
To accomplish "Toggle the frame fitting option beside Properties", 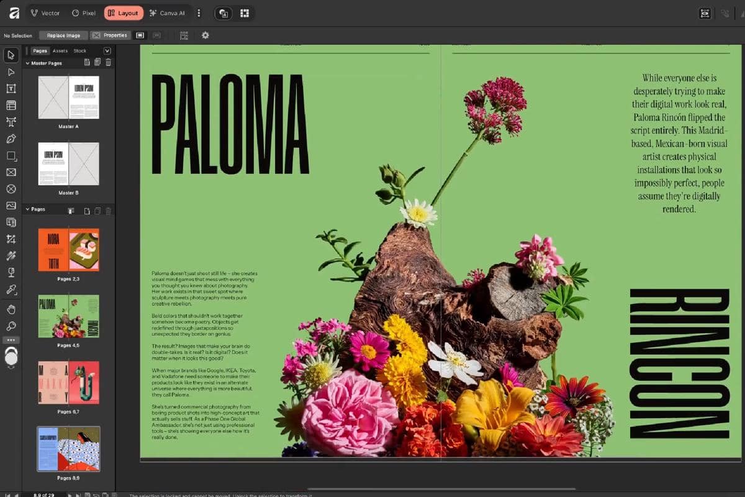I will [140, 35].
